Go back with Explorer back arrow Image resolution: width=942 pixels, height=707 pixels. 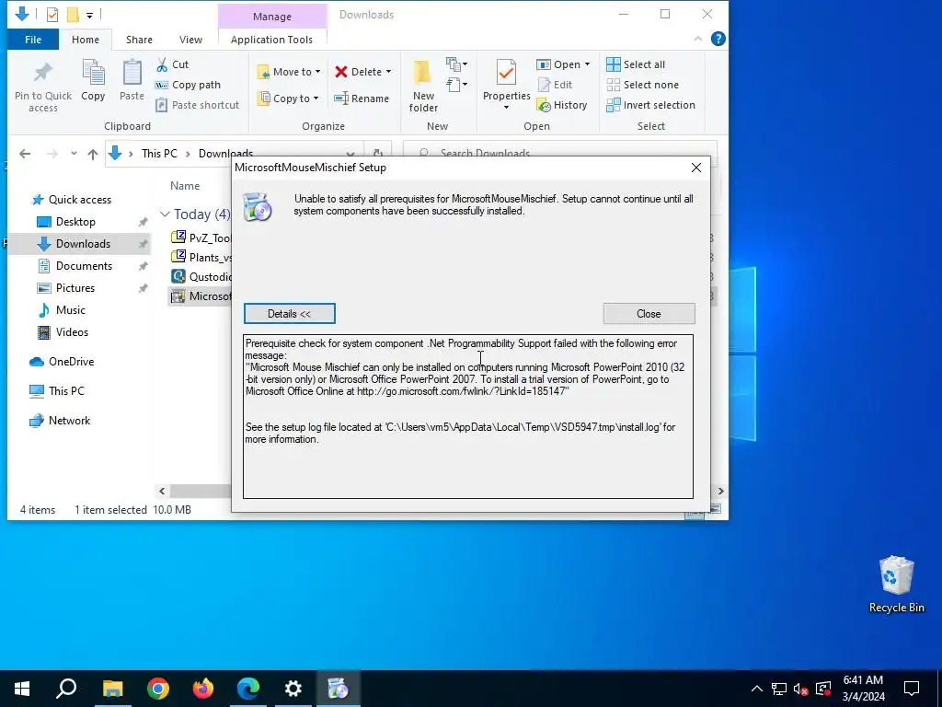(25, 154)
